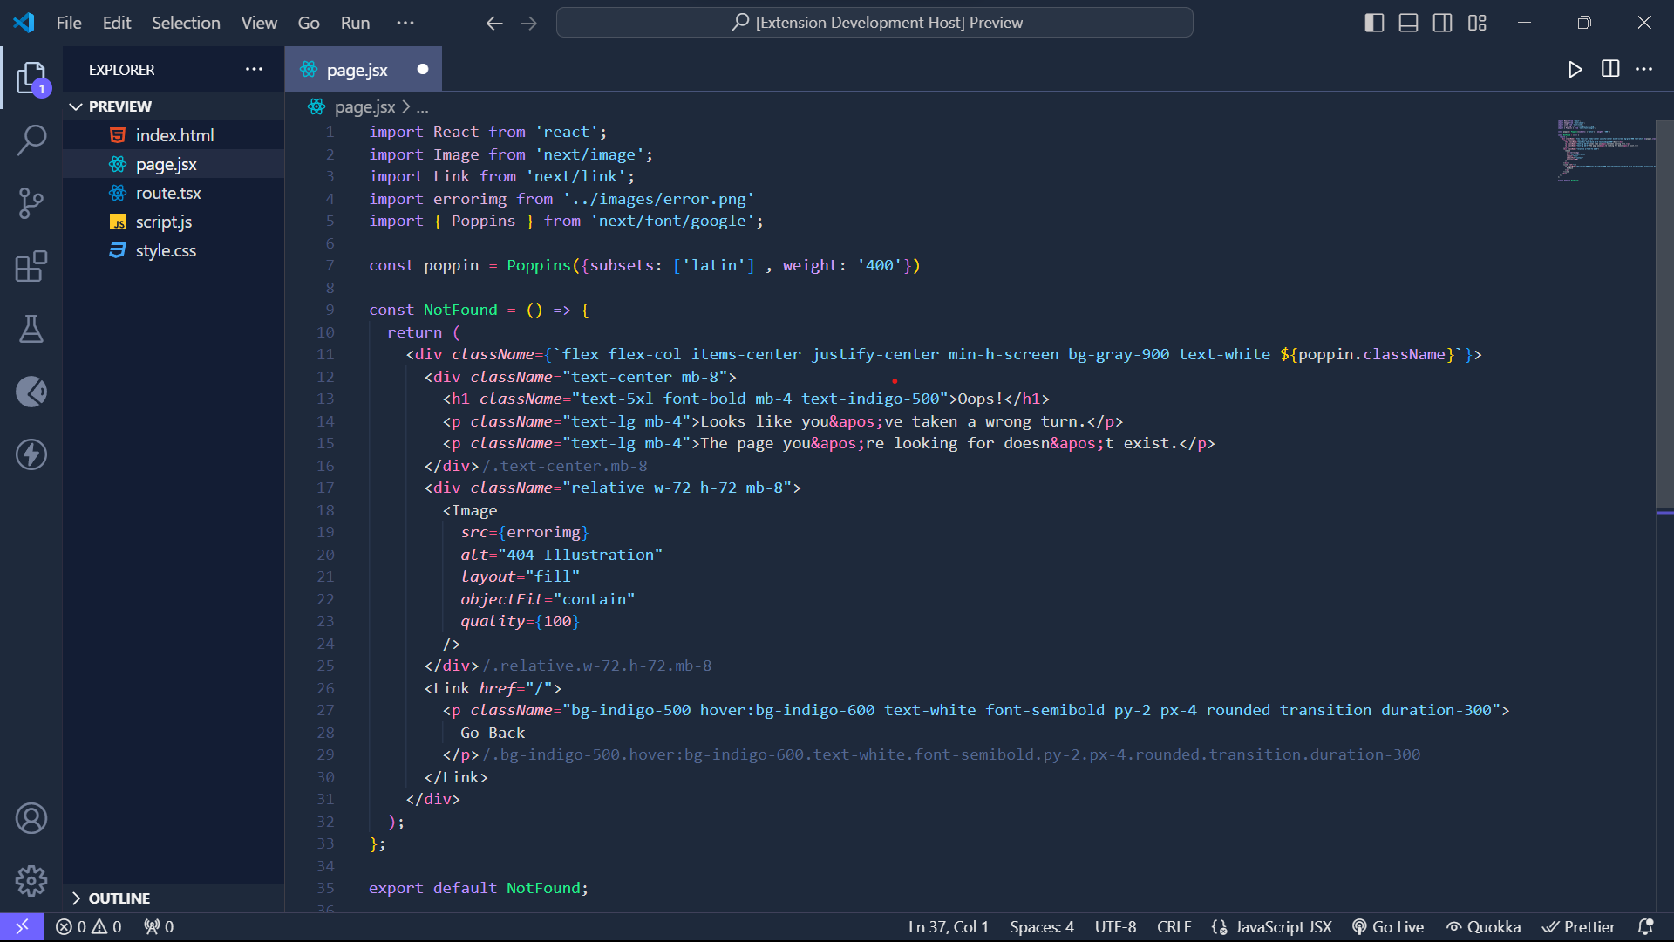The image size is (1674, 942).
Task: Expand breadcrumb ellipsis after page.jsx
Action: point(423,107)
